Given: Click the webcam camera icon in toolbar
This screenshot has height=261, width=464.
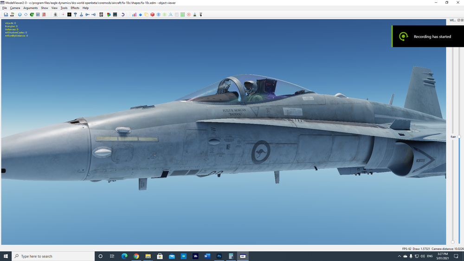Looking at the screenshot, I should 55,14.
